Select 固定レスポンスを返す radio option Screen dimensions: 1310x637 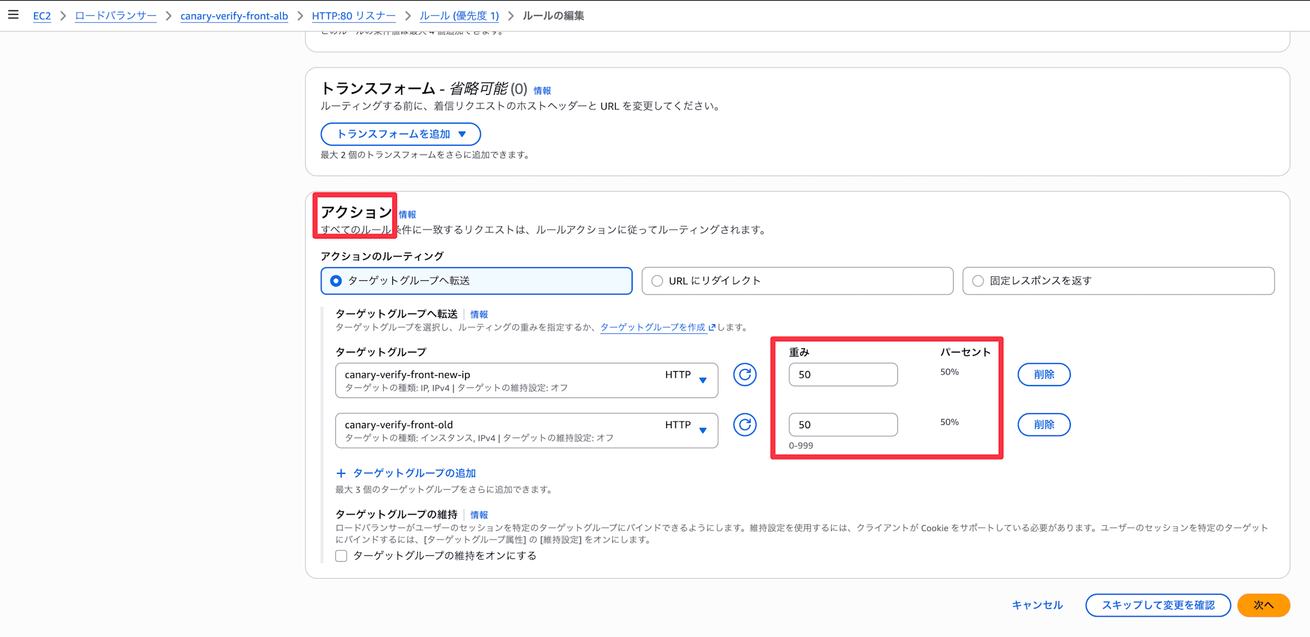click(x=1118, y=281)
